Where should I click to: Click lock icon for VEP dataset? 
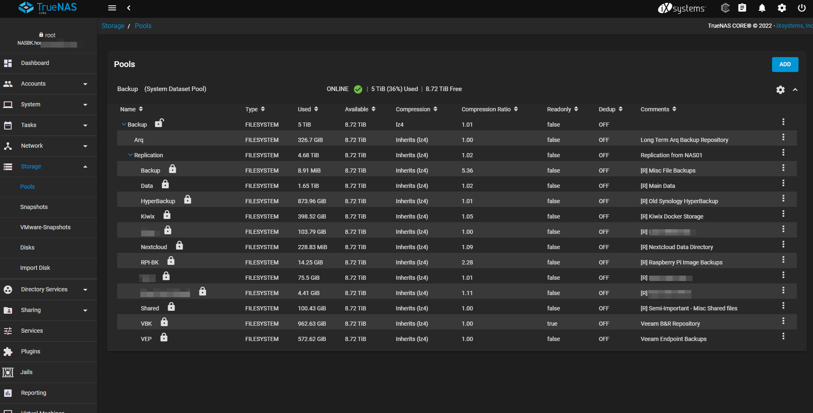coord(164,337)
